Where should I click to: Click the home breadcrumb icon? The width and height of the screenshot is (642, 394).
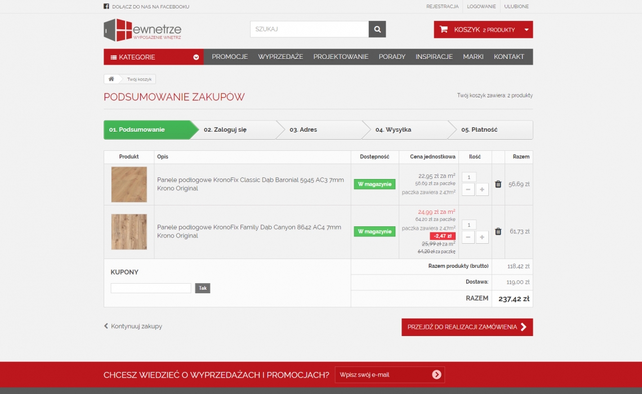click(x=111, y=79)
